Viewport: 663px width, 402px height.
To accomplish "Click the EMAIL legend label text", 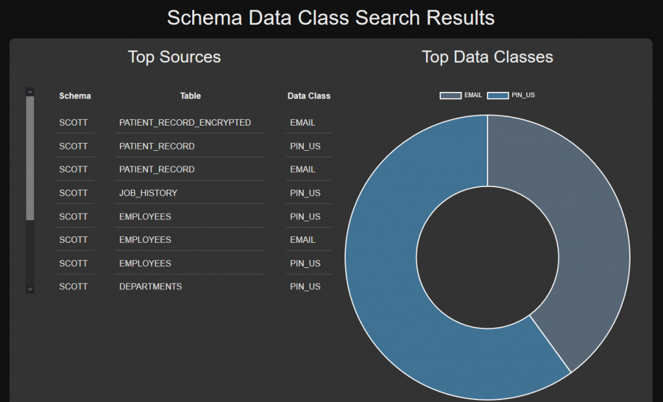I will (473, 95).
